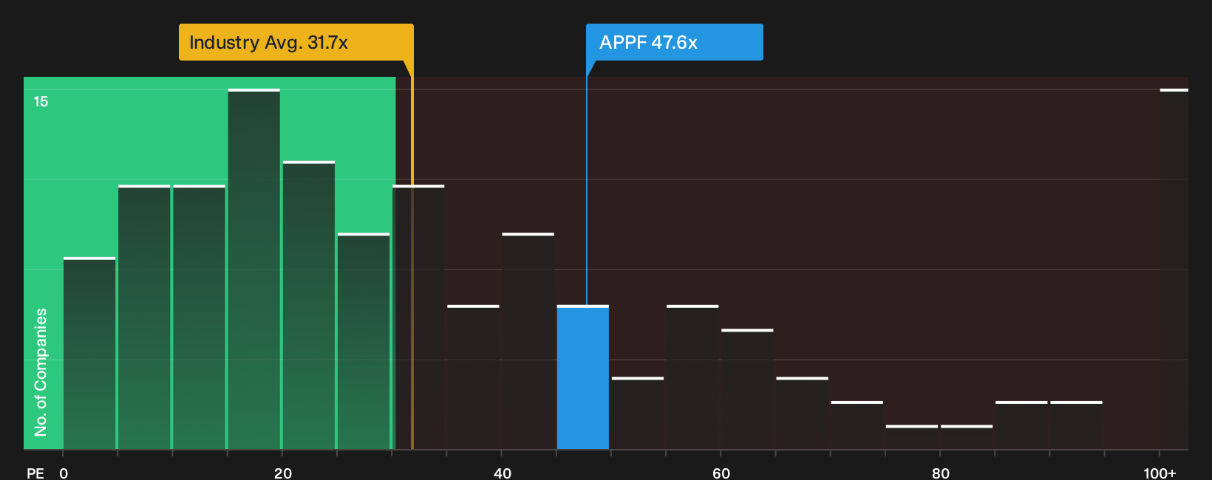Click the y-axis value 15
Viewport: 1212px width, 480px height.
(41, 102)
